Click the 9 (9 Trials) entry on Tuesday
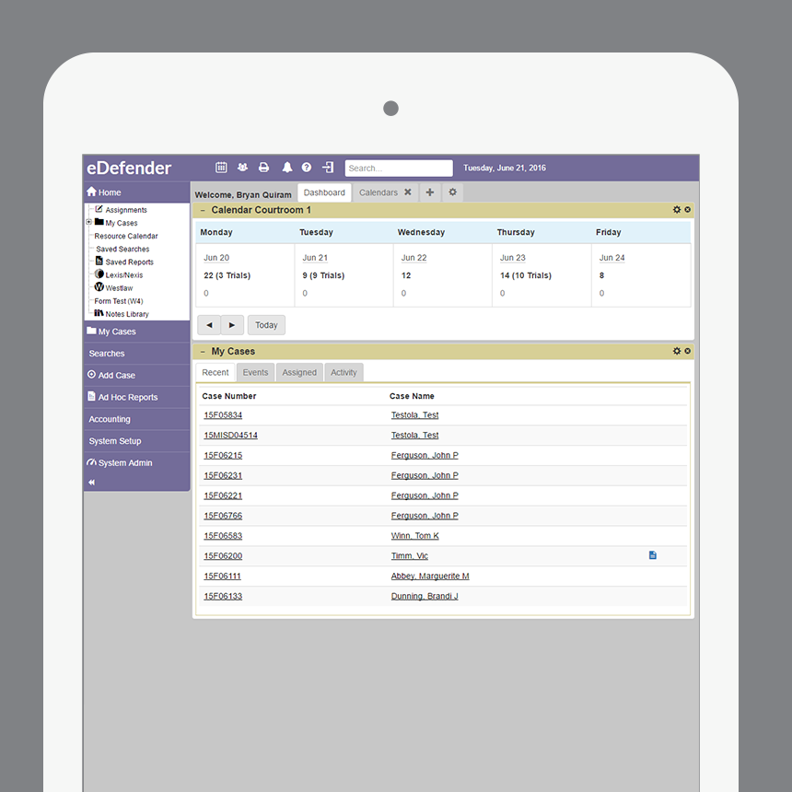Screen dimensions: 792x792 pos(323,275)
